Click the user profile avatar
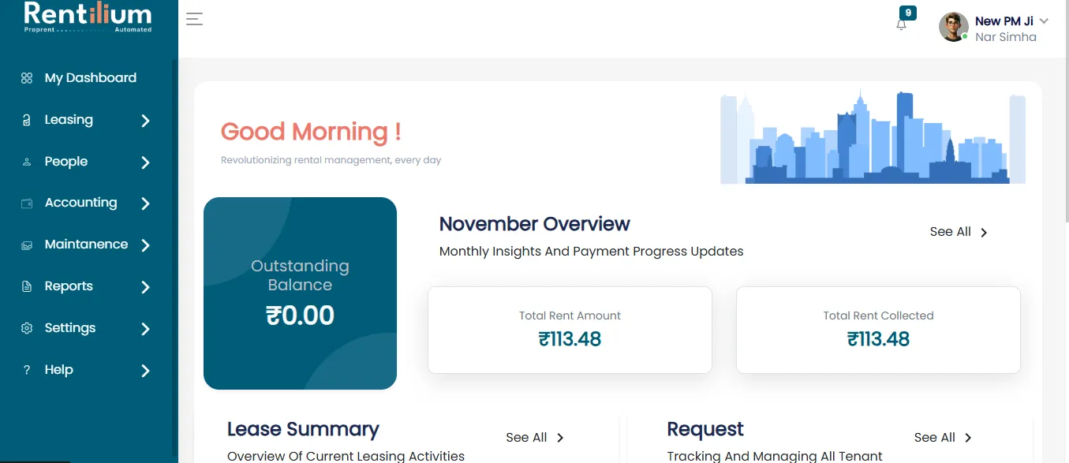Screen dimensions: 1069x463 click(x=953, y=27)
